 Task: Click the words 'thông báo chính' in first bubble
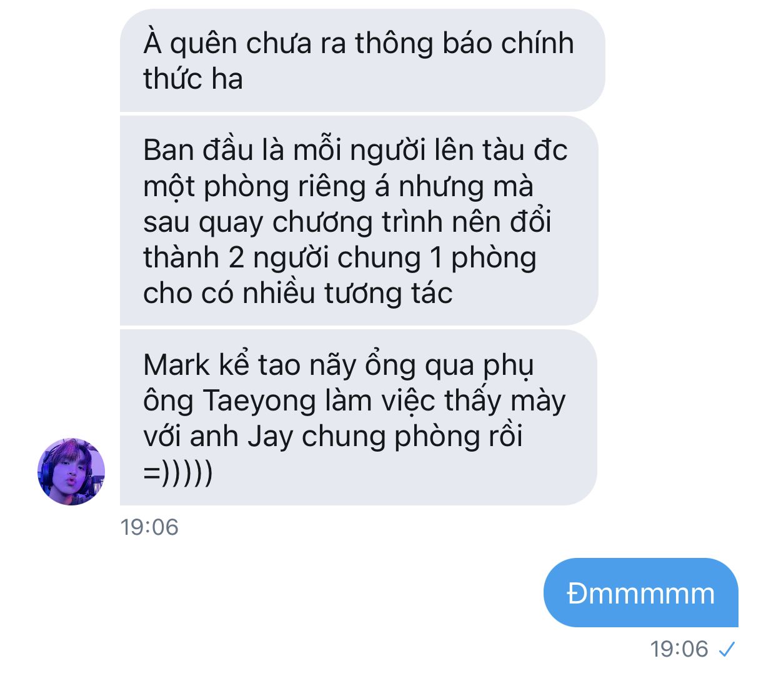[x=464, y=44]
